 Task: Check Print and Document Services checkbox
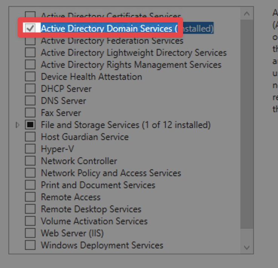30,185
